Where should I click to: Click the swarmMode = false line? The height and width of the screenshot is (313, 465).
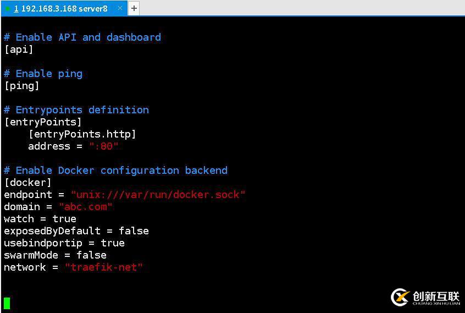(x=55, y=255)
